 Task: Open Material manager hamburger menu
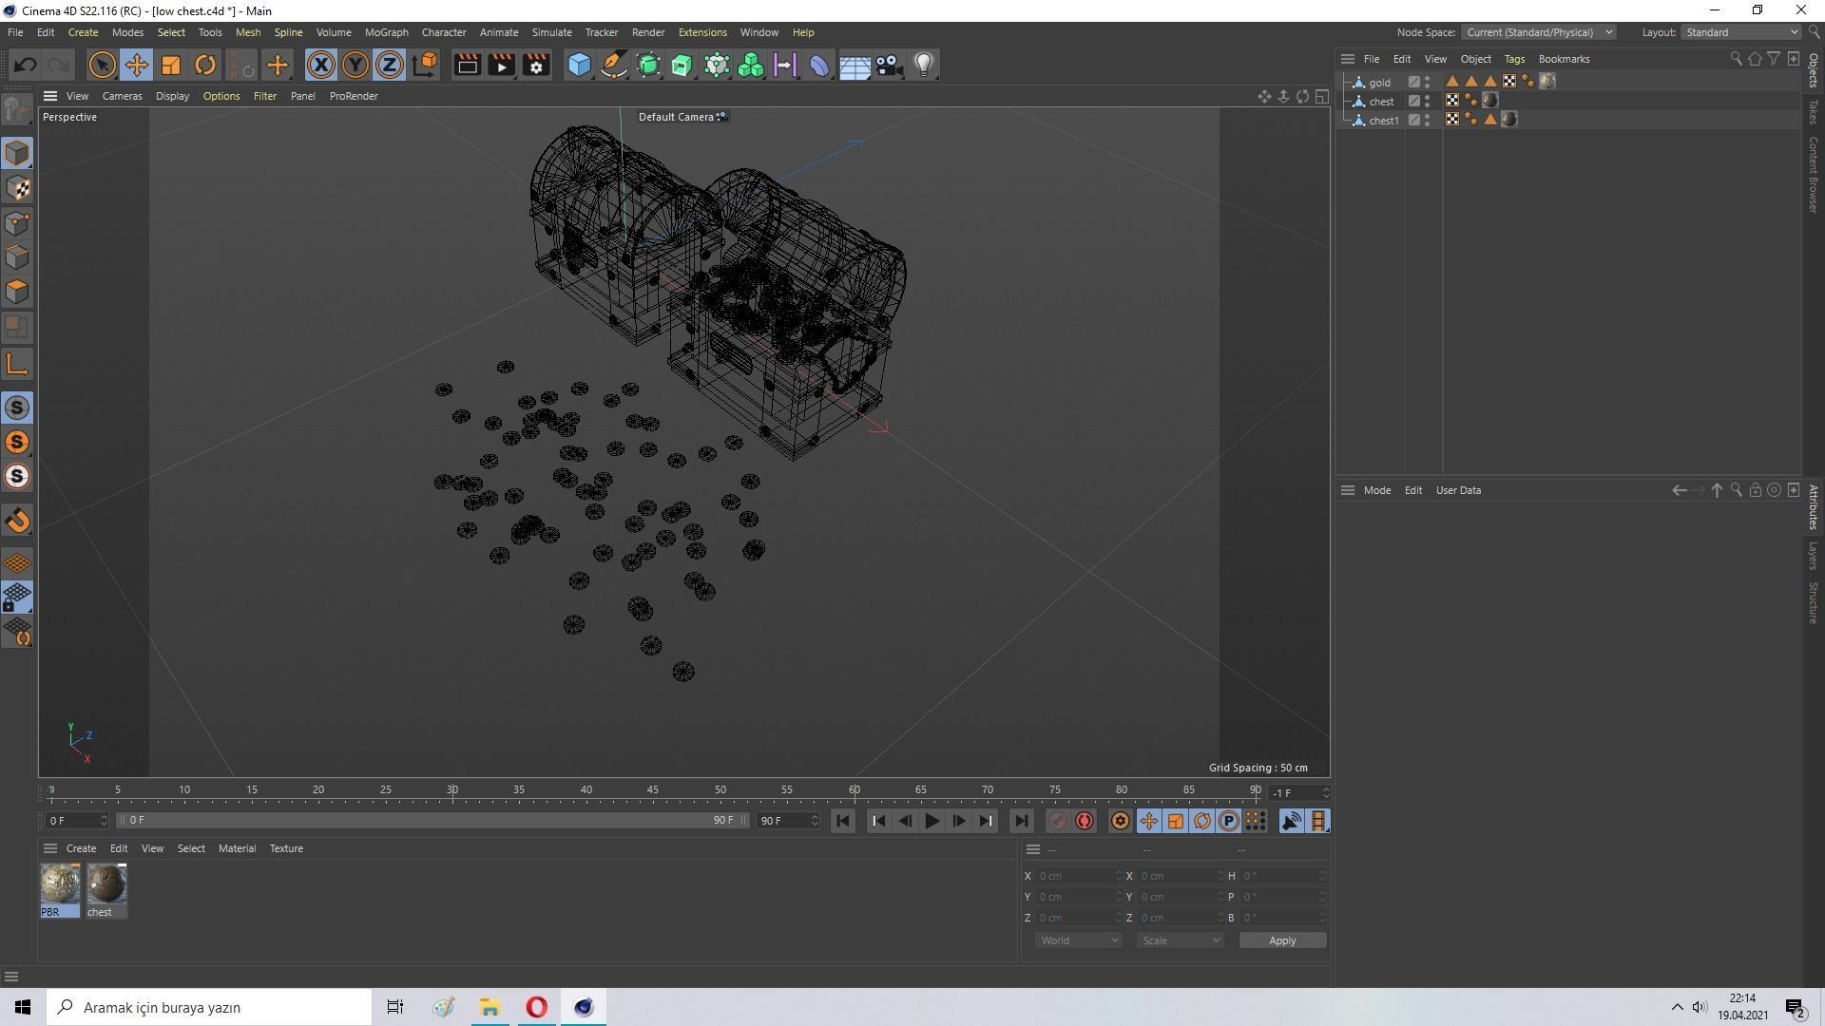50,848
